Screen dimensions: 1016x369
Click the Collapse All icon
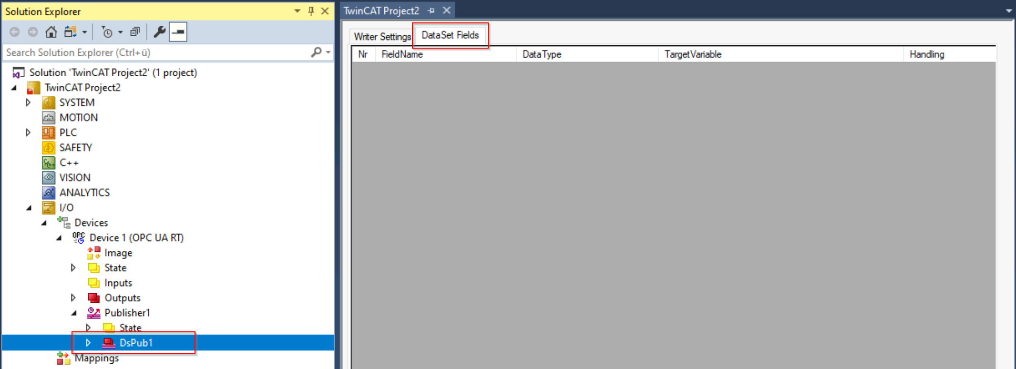click(135, 32)
